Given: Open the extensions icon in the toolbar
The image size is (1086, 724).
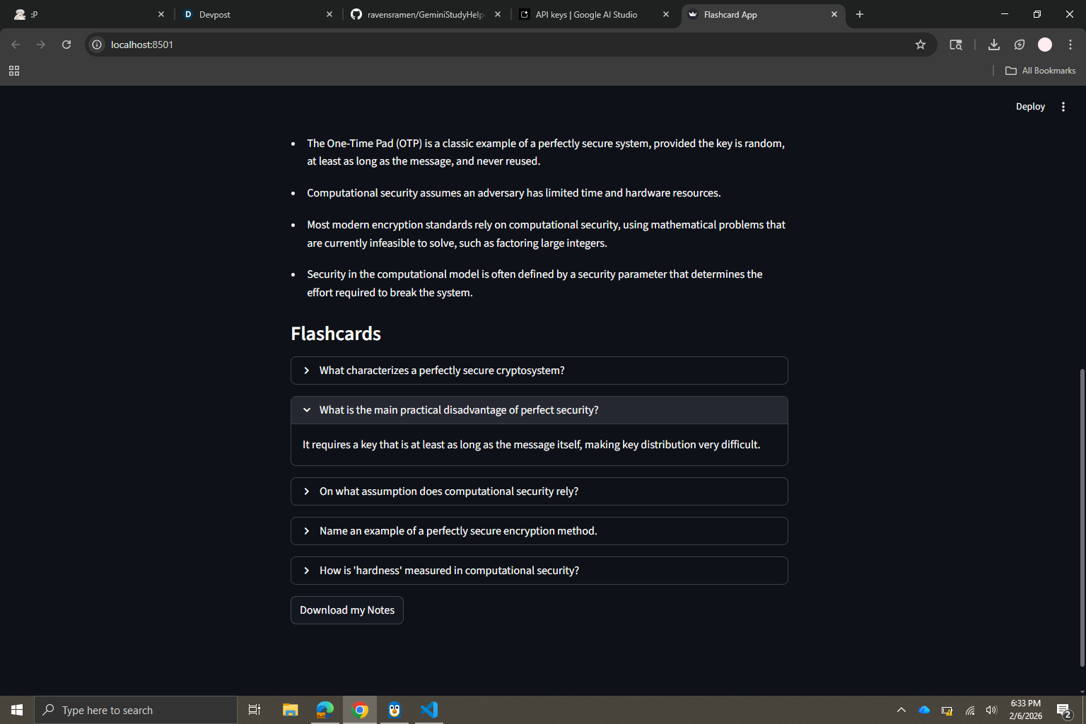Looking at the screenshot, I should (x=1020, y=45).
